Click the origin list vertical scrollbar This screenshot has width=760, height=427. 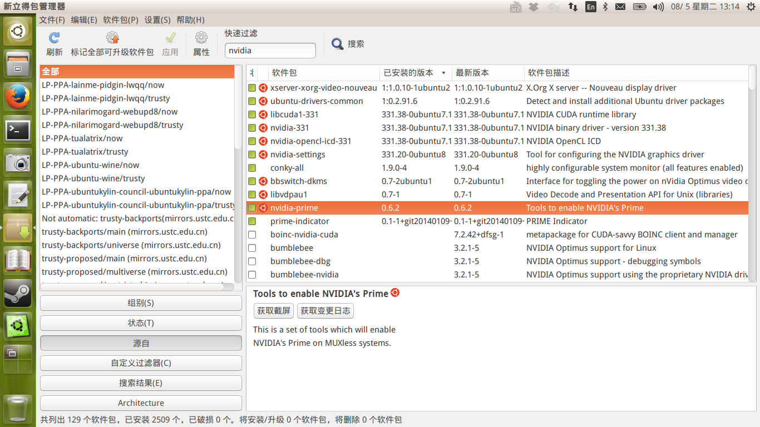pyautogui.click(x=239, y=173)
